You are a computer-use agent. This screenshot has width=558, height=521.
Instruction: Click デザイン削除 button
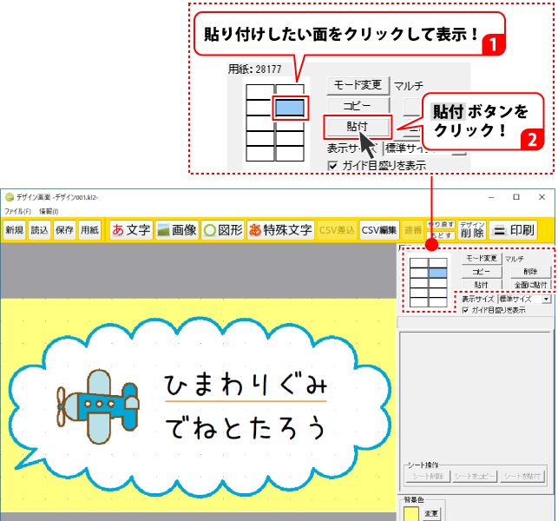point(472,230)
